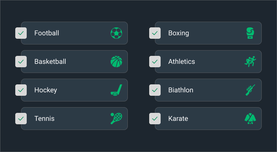
Task: Toggle the Hockey checkbox
Action: [x=21, y=90]
